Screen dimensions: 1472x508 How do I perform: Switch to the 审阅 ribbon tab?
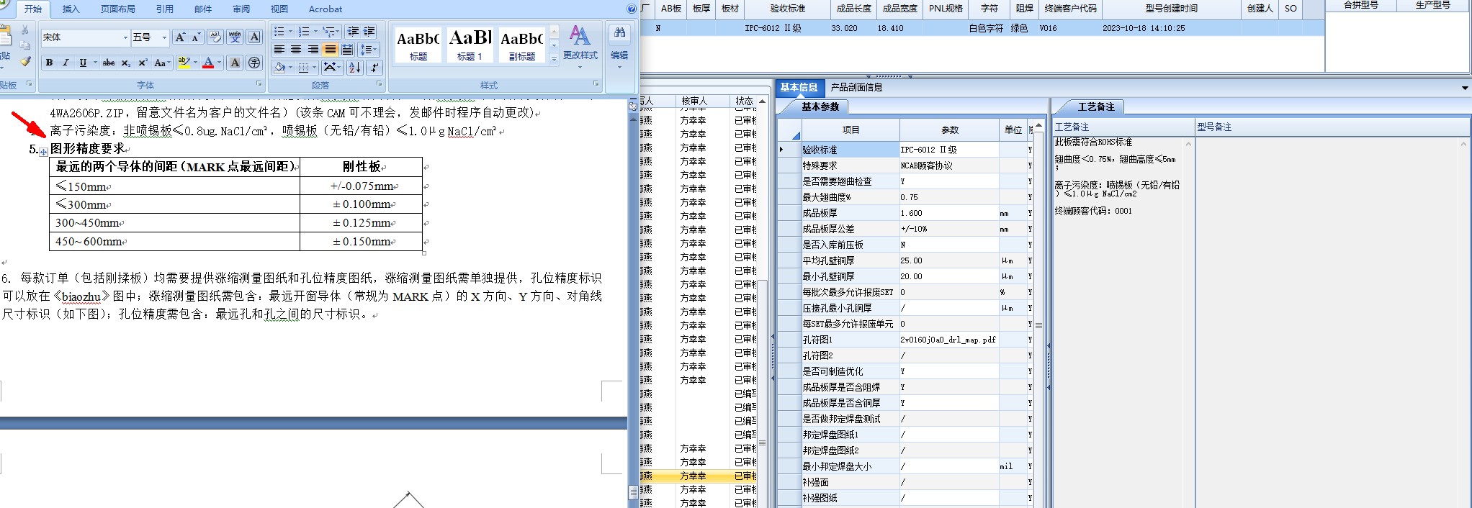[x=241, y=9]
